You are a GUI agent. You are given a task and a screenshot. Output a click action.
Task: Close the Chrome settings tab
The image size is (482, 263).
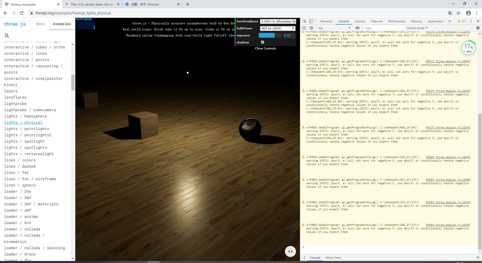pos(178,4)
